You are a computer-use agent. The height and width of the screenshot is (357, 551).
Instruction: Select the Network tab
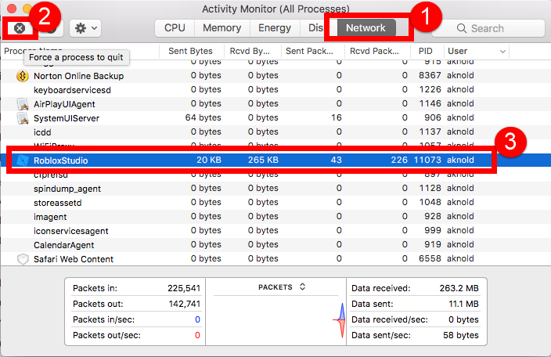(x=366, y=28)
